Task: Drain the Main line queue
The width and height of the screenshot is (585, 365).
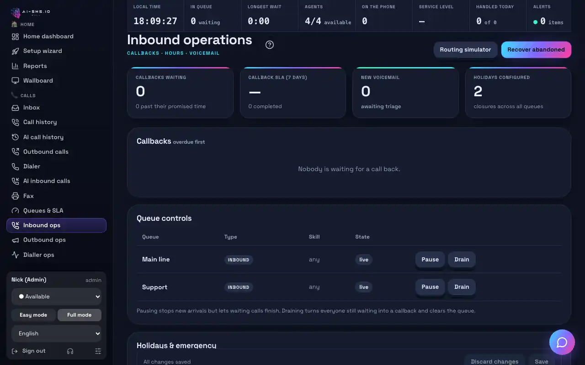Action: 462,260
